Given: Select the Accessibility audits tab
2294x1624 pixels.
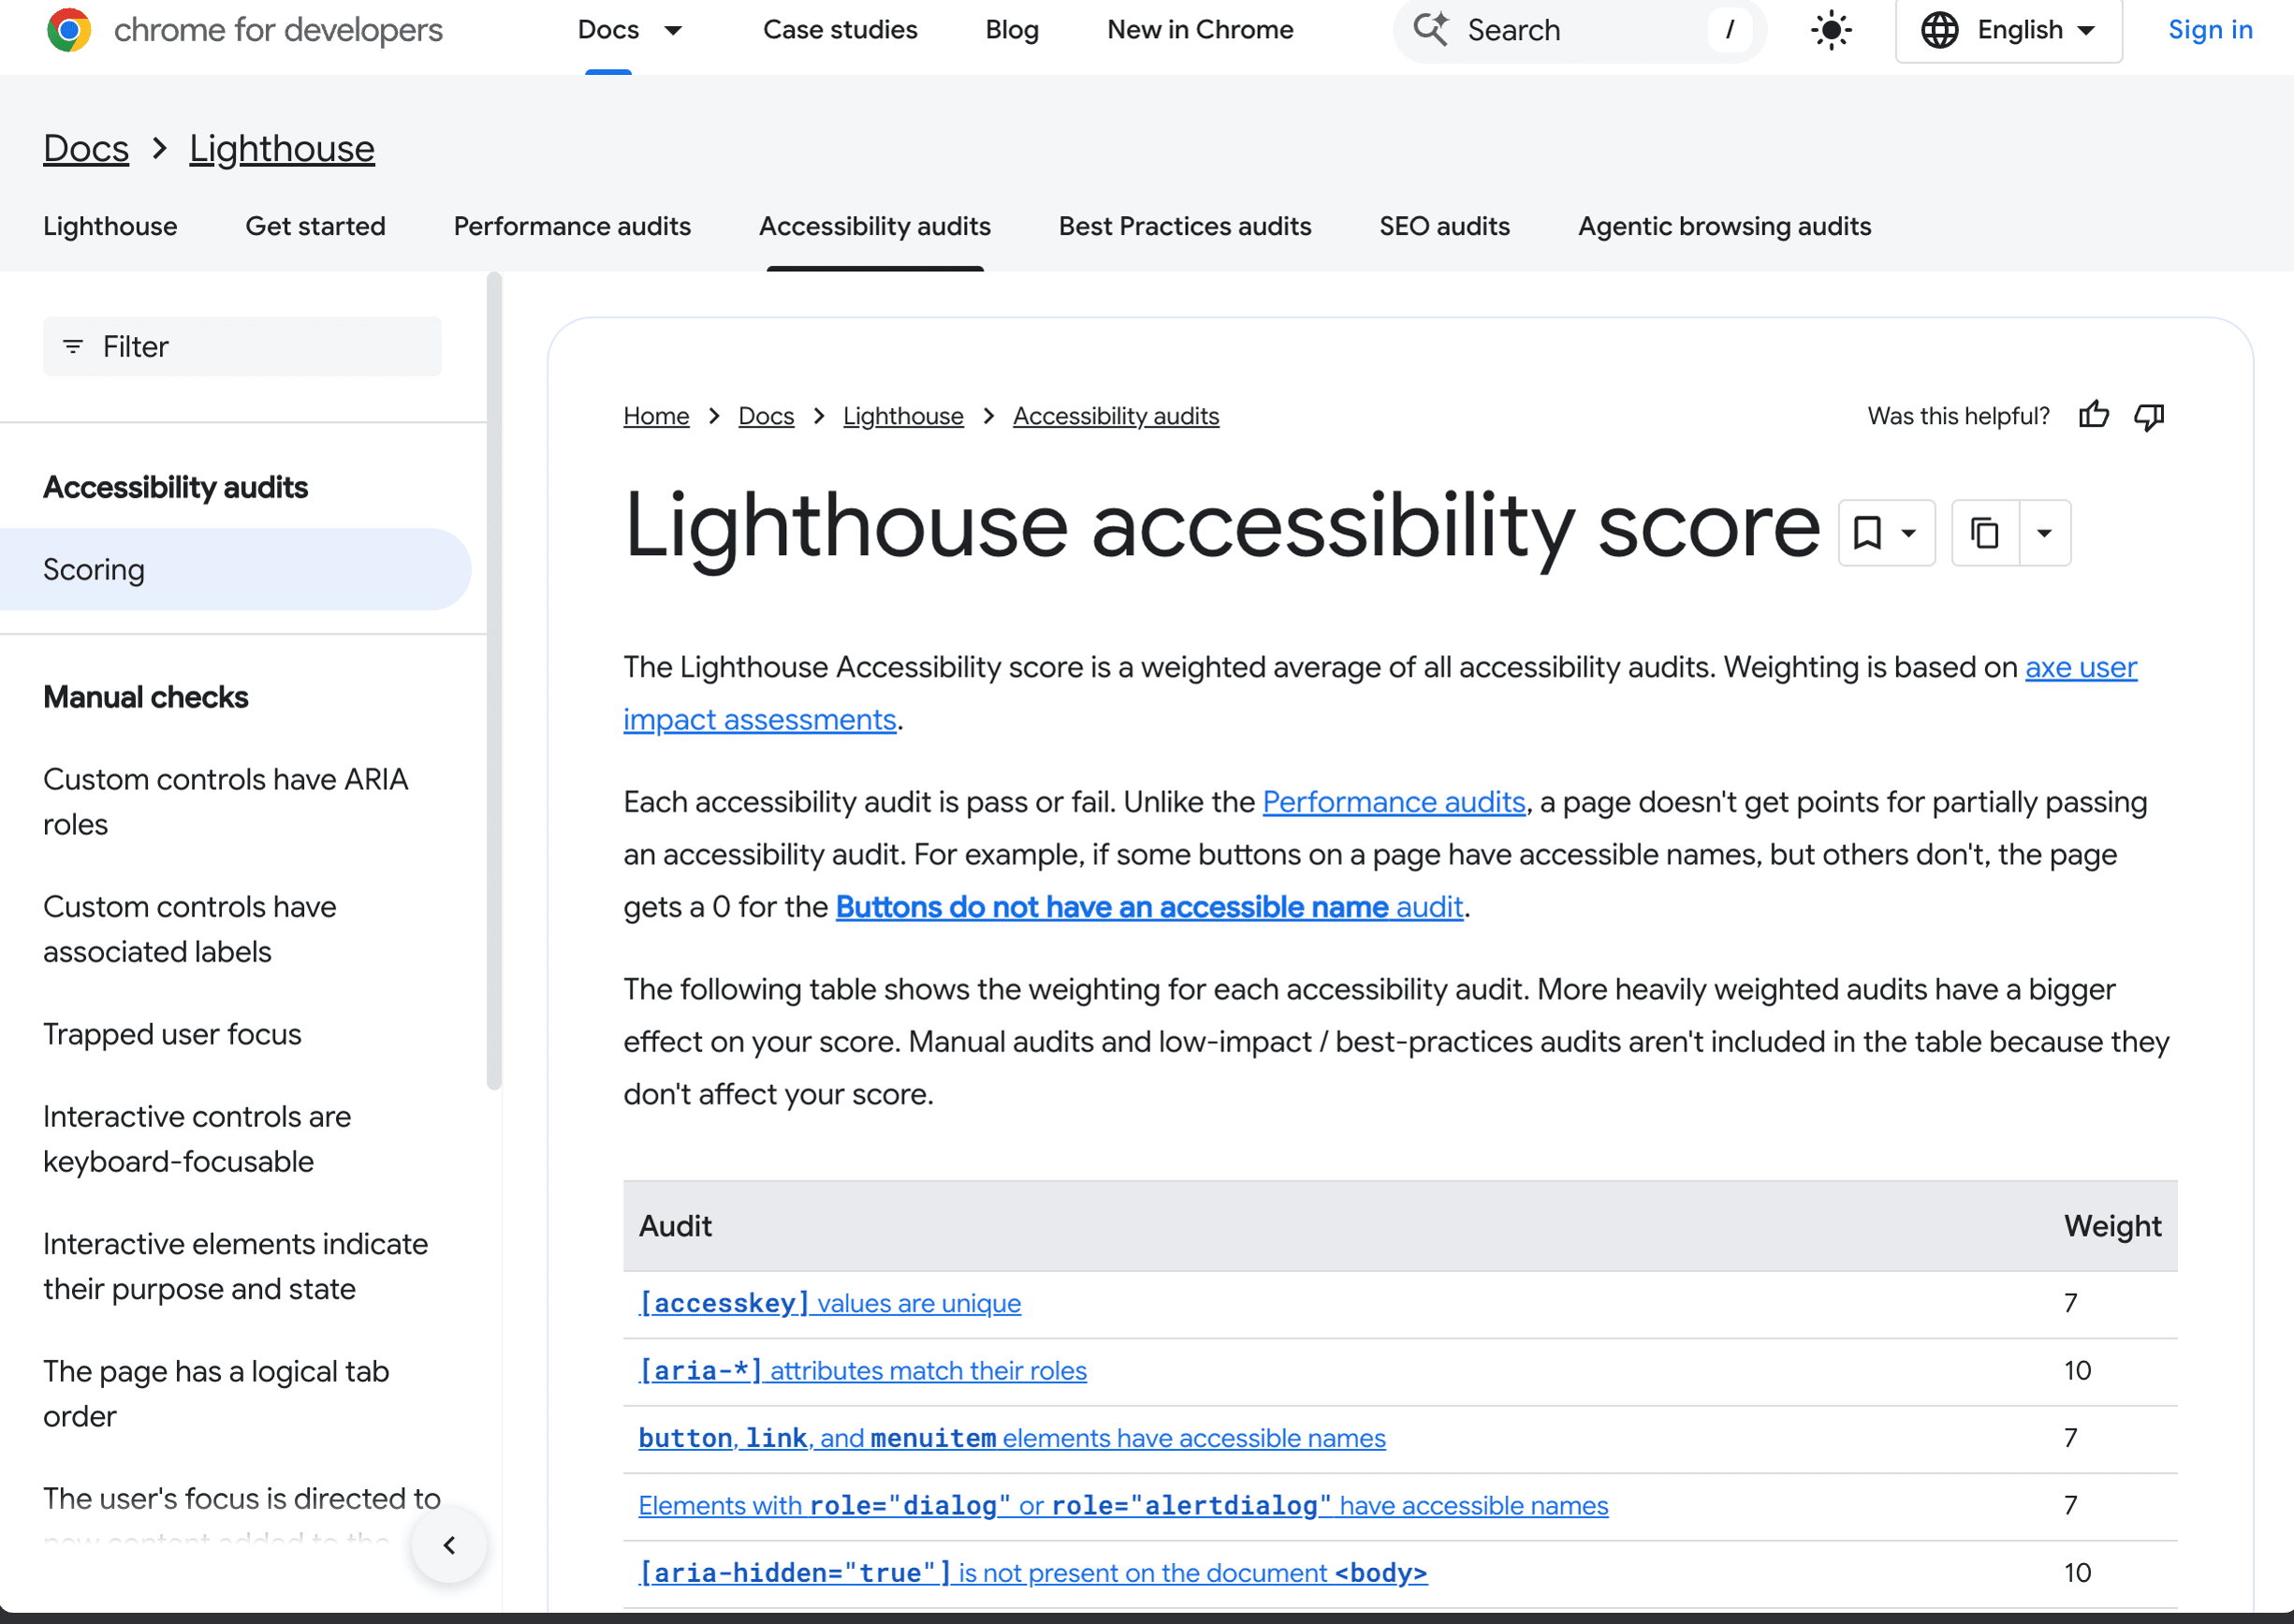Looking at the screenshot, I should (x=875, y=226).
